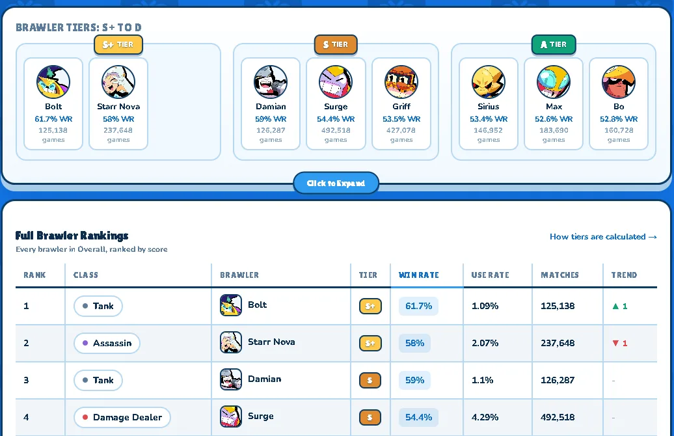674x436 pixels.
Task: Sort the table by USE RATE column
Action: [490, 275]
